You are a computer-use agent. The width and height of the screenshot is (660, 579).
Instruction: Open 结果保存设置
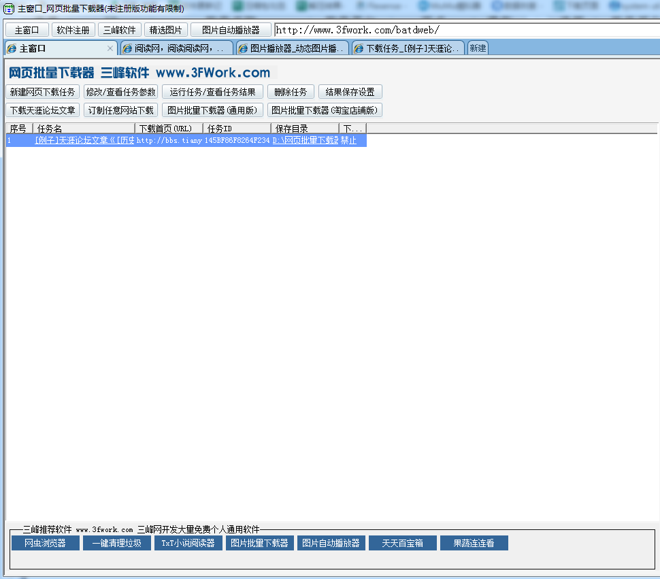click(x=350, y=92)
